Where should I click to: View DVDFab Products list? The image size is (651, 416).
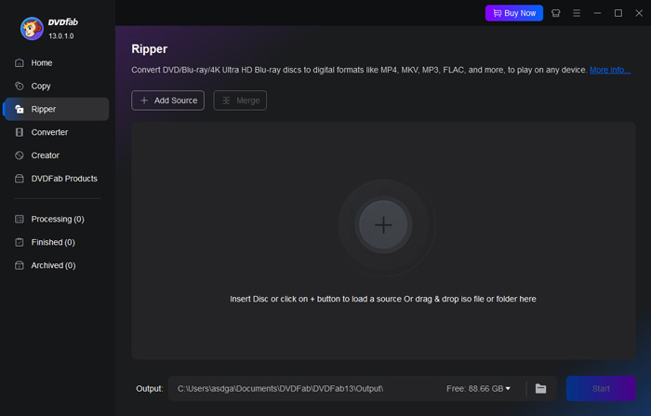pyautogui.click(x=56, y=179)
